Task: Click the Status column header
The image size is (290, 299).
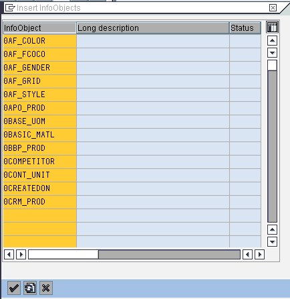Action: 245,28
